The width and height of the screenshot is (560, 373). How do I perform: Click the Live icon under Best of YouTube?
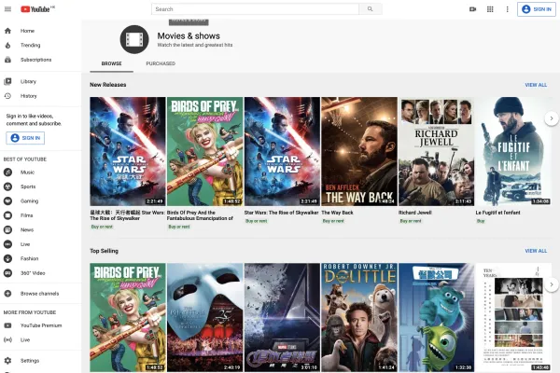[x=7, y=244]
